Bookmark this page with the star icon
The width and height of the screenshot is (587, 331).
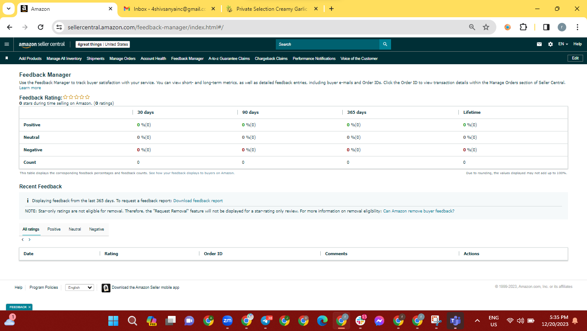tap(486, 27)
